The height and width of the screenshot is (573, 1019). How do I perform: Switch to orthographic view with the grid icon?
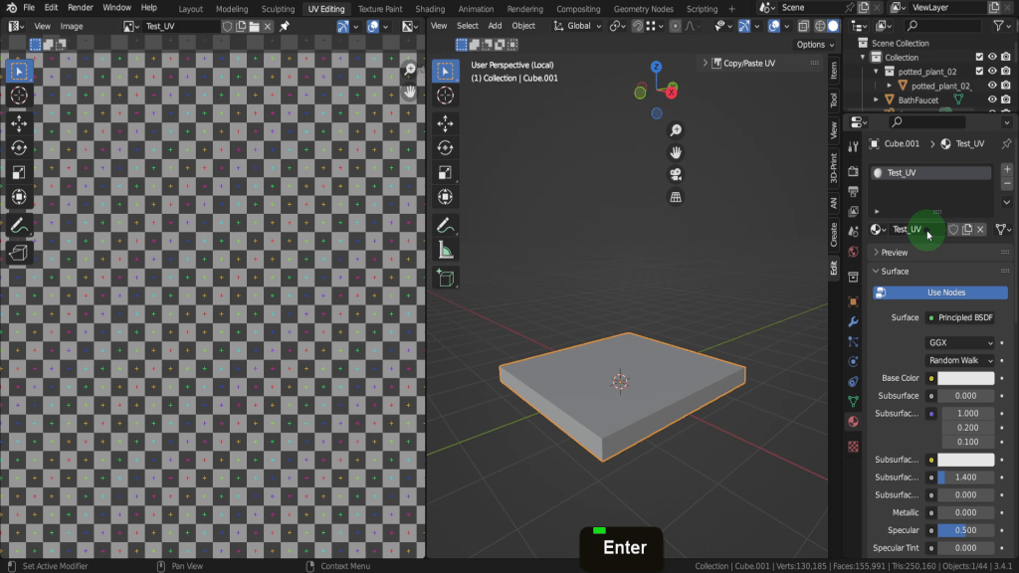676,197
